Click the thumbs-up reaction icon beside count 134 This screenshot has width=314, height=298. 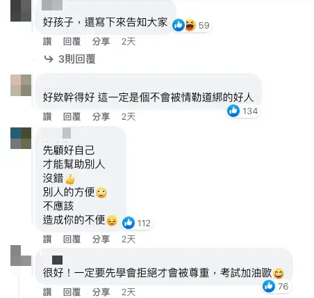pyautogui.click(x=233, y=111)
